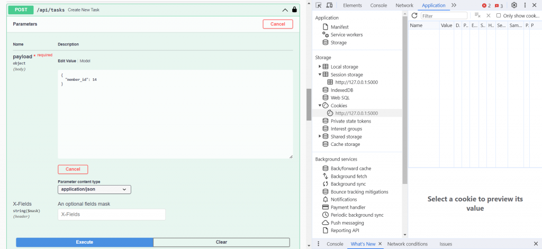Collapse the Session storage tree node
This screenshot has width=542, height=249.
[x=320, y=75]
